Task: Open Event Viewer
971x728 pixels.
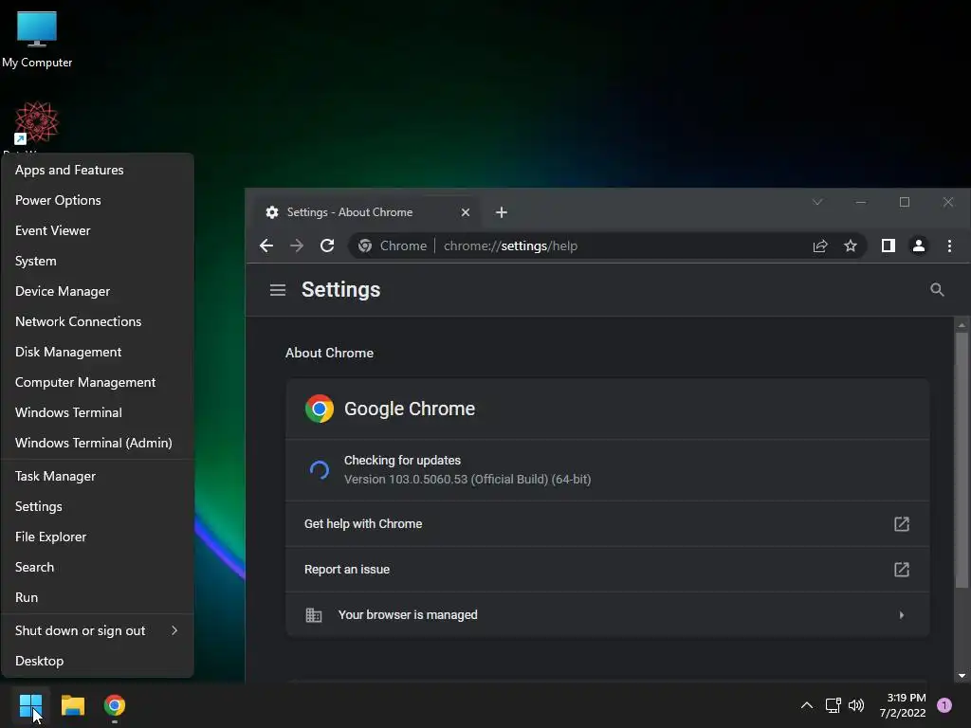Action: point(98,230)
